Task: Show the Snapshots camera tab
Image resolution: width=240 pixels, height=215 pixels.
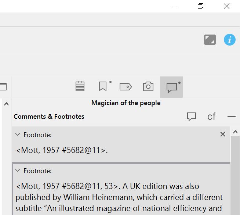Action: coord(148,87)
